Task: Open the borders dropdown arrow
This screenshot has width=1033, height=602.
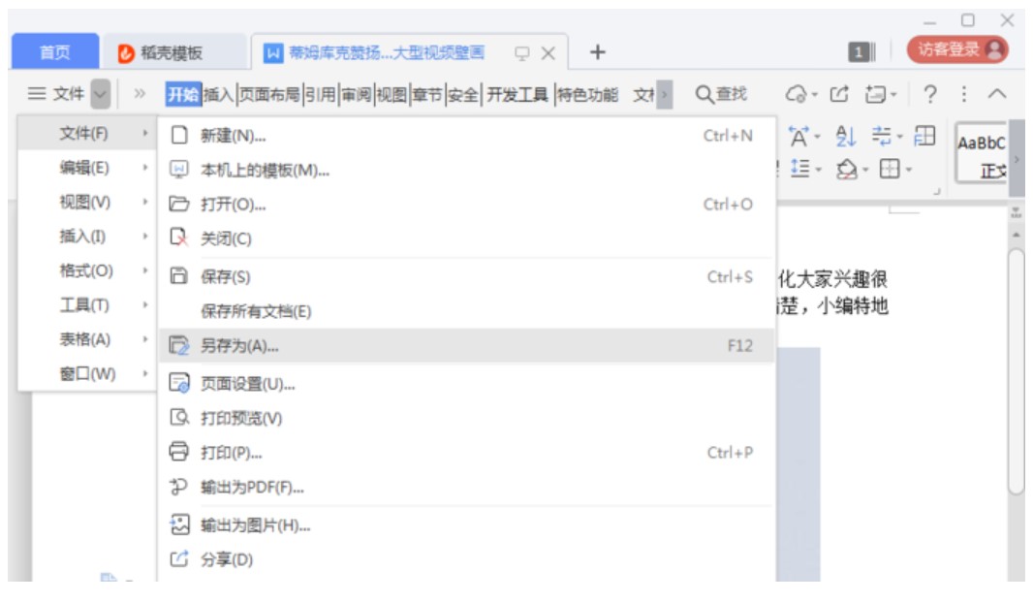Action: [x=909, y=171]
